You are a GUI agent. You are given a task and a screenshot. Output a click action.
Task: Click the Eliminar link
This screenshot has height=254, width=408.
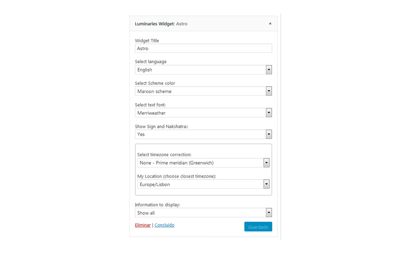(142, 225)
